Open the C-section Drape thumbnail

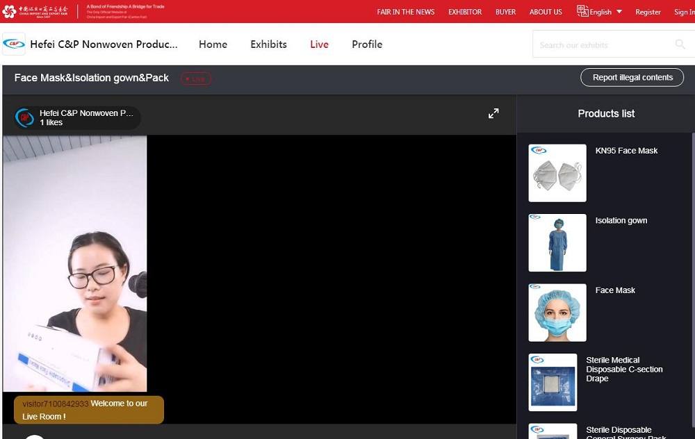[553, 382]
